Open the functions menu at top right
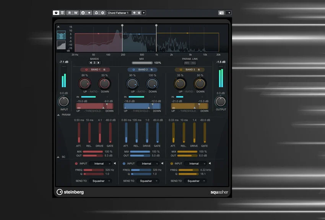 point(229,13)
